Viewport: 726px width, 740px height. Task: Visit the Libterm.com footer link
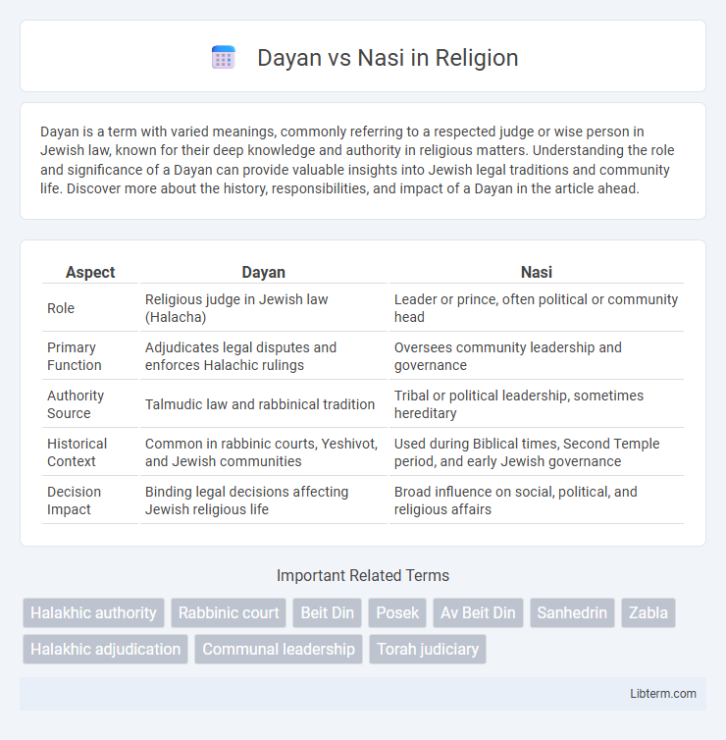(663, 693)
